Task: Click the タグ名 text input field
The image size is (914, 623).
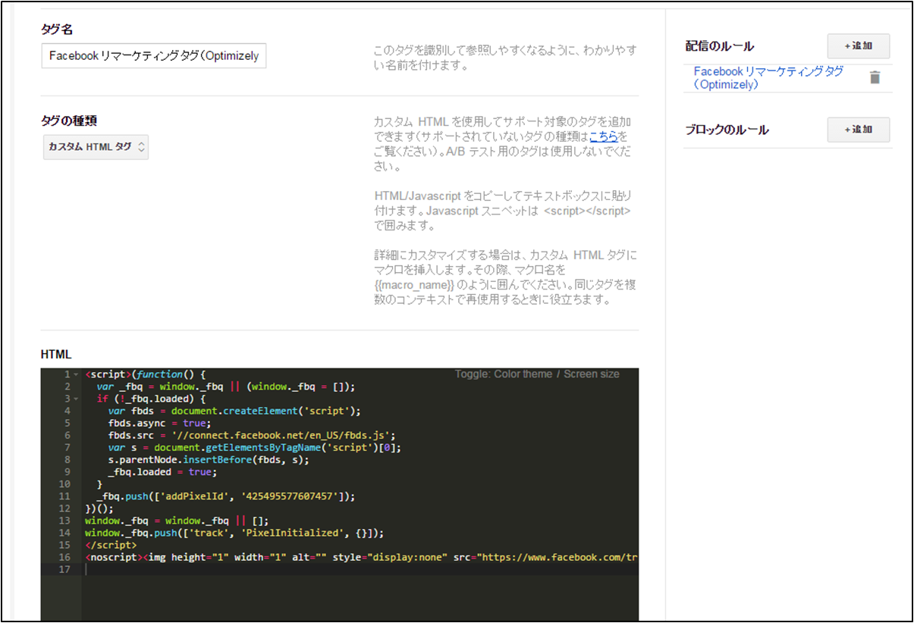Action: [154, 56]
